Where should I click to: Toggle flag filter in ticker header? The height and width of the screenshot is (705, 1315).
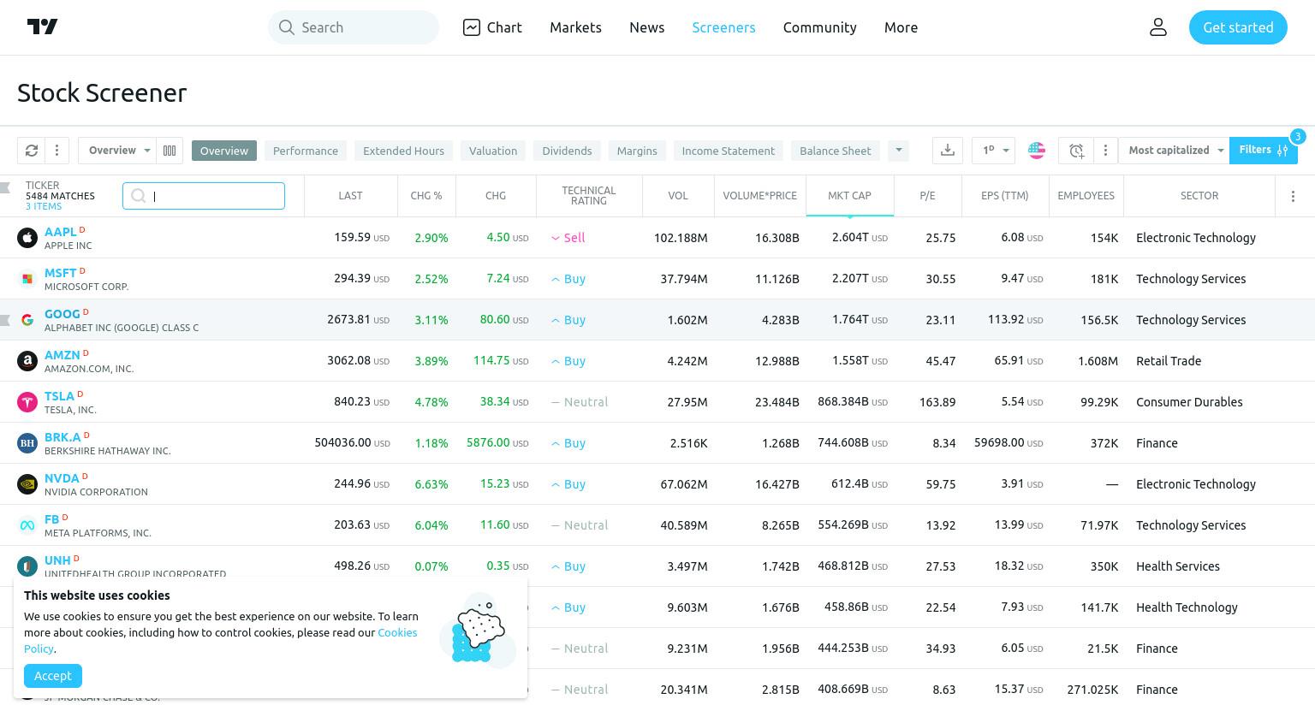(x=5, y=187)
